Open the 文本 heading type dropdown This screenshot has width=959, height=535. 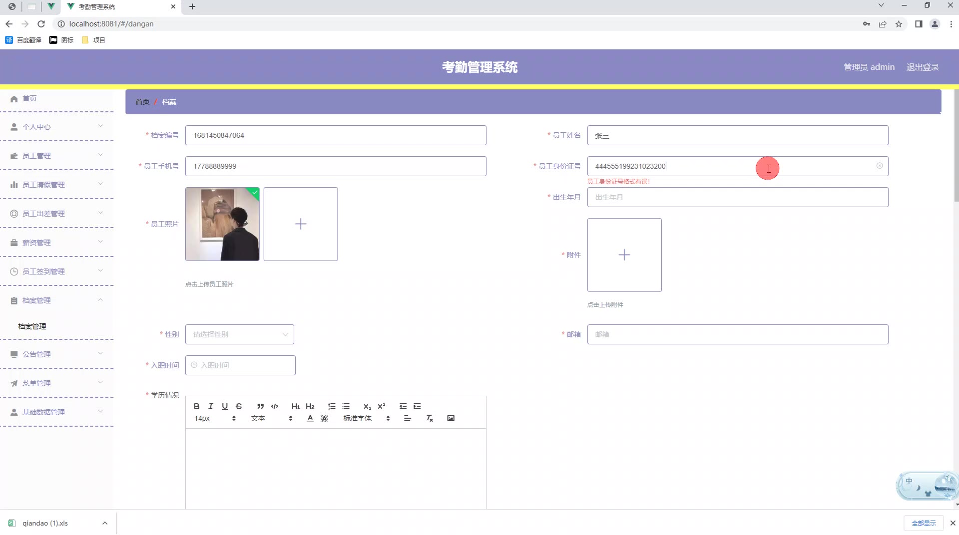(x=271, y=418)
